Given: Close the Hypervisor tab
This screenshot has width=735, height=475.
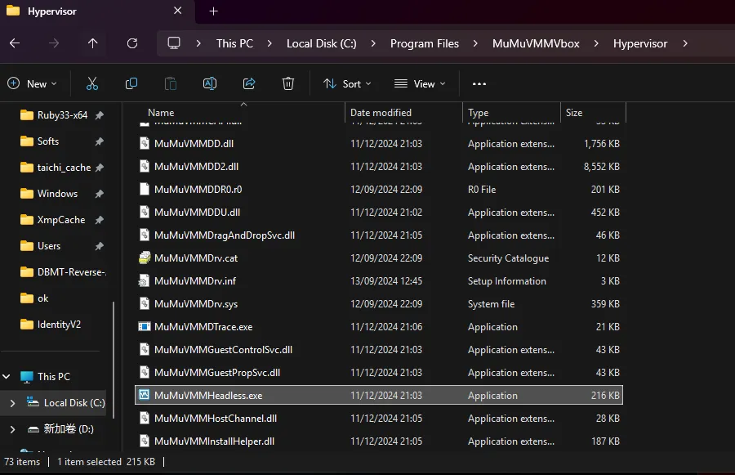Looking at the screenshot, I should pyautogui.click(x=178, y=11).
